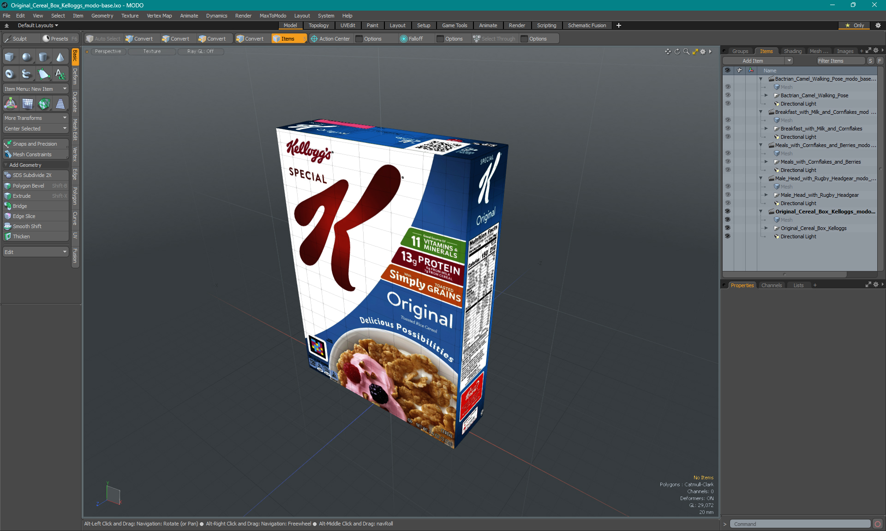The image size is (886, 531).
Task: Click the Smooth Shift tool
Action: (x=36, y=226)
